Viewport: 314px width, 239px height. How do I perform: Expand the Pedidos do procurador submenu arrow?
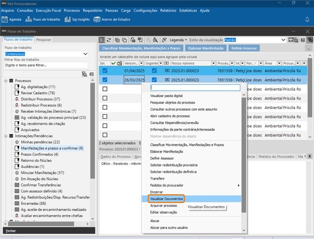coord(239,185)
